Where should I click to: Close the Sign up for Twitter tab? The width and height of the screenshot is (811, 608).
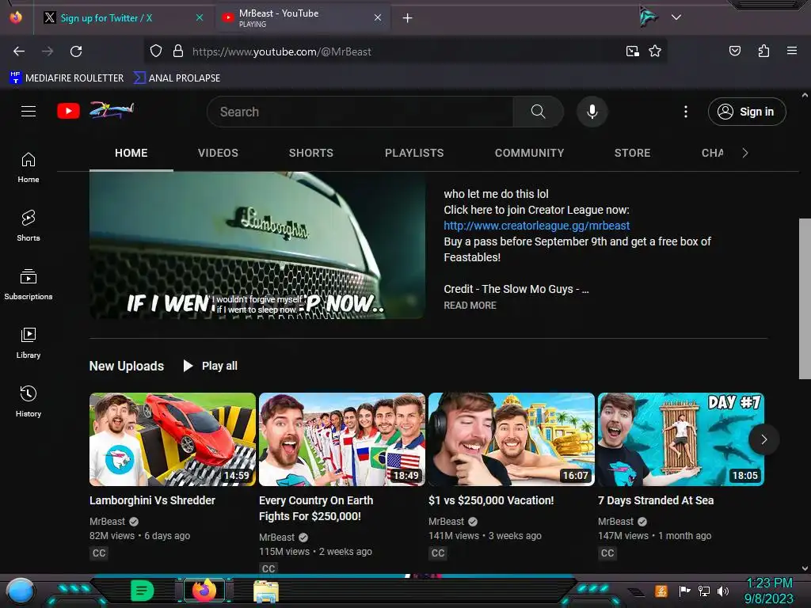click(x=200, y=17)
